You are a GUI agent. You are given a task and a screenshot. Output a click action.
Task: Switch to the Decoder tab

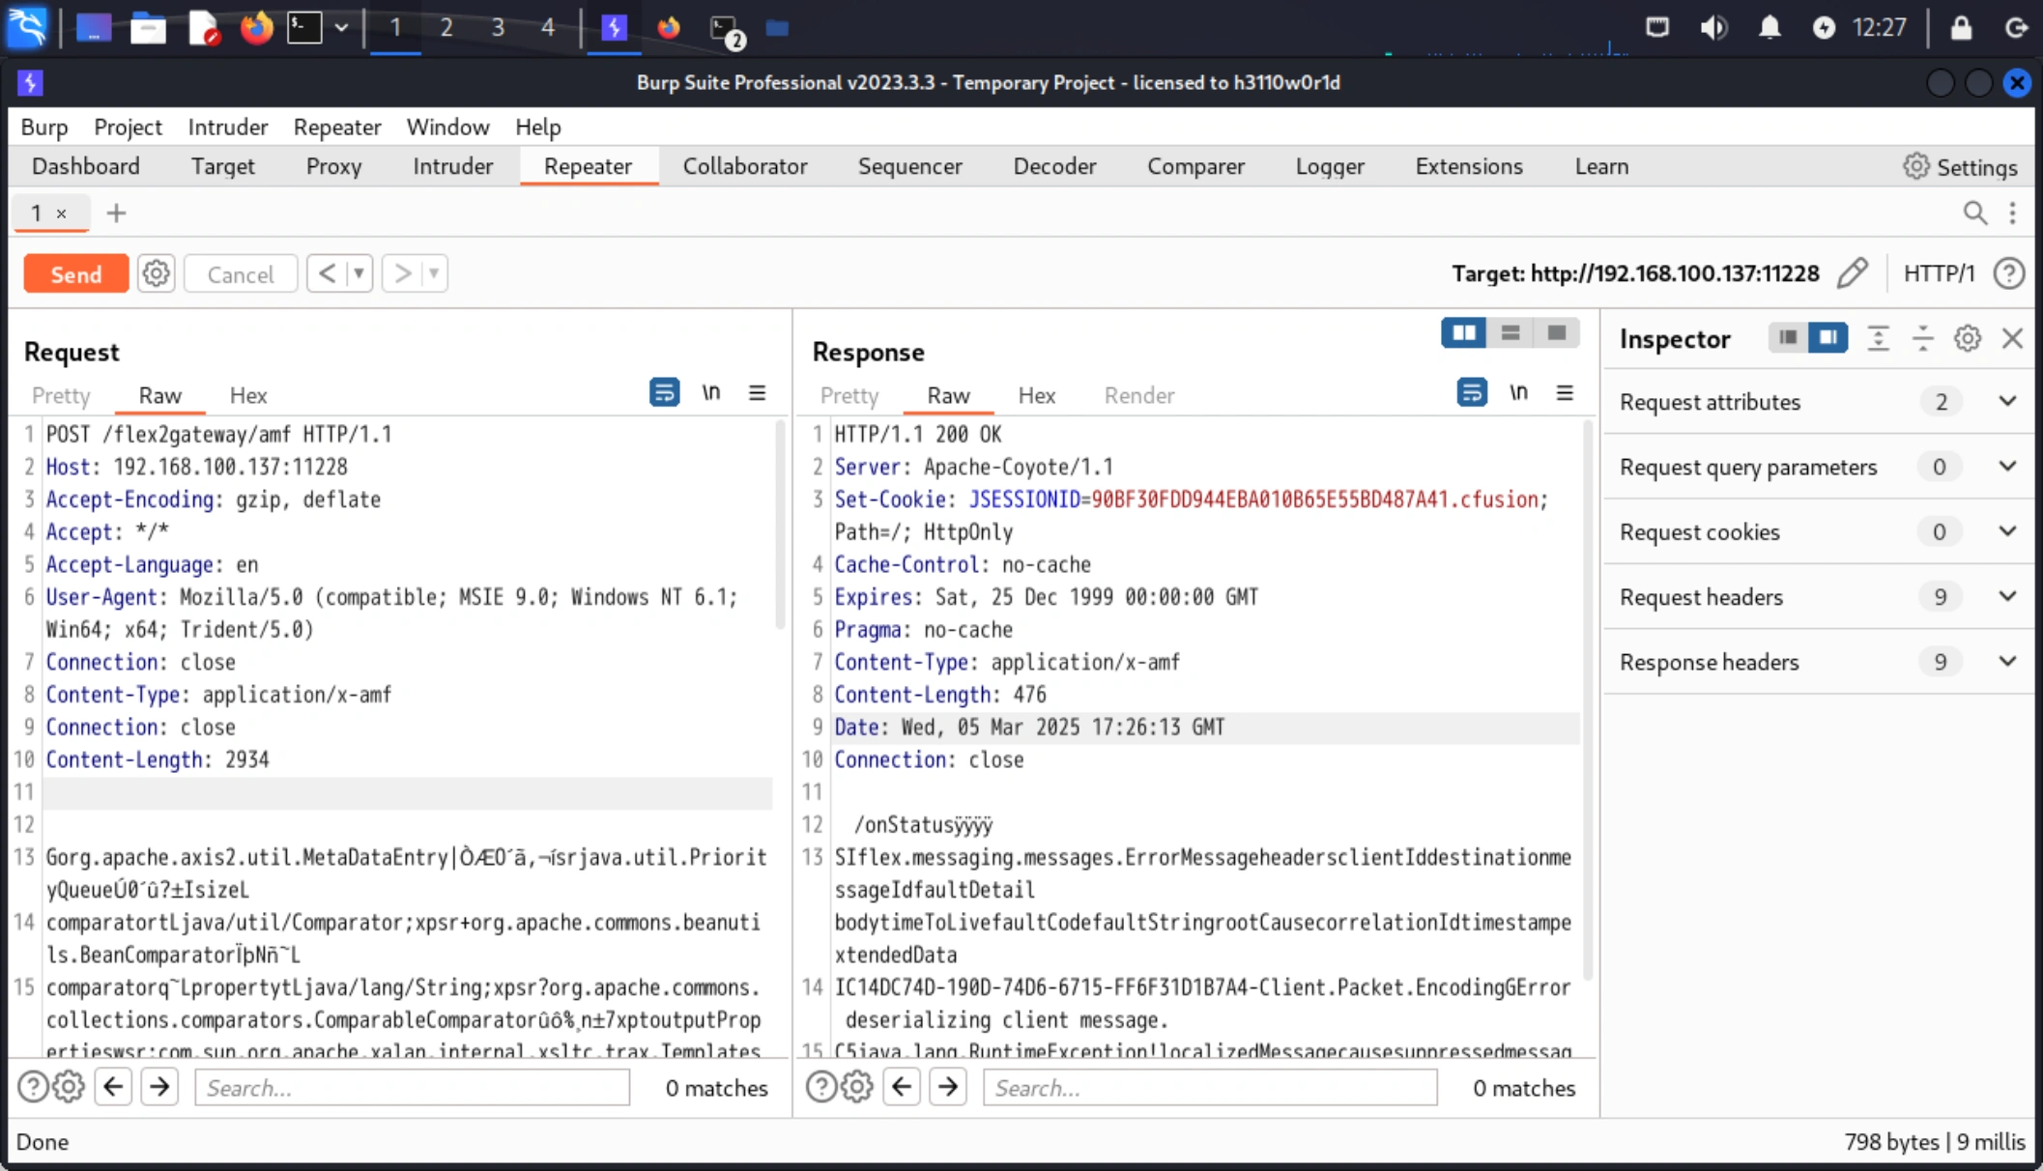click(1054, 166)
